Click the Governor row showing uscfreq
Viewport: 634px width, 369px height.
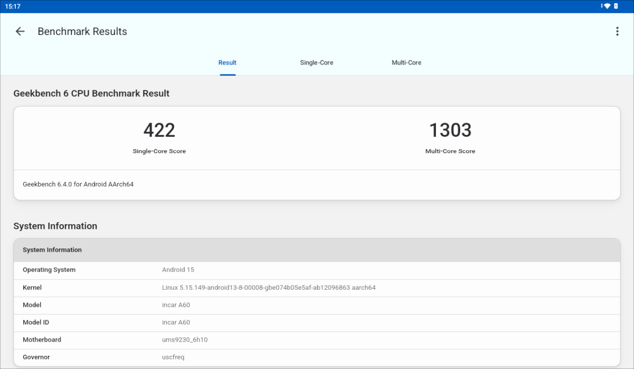(x=317, y=357)
